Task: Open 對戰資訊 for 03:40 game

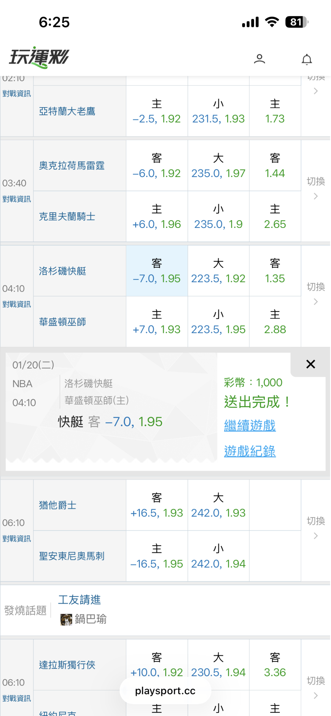Action: point(17,199)
